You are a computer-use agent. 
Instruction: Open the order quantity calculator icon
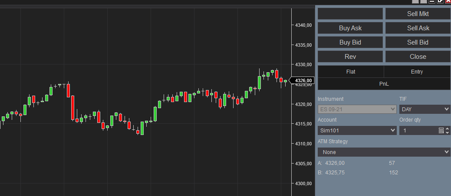pyautogui.click(x=441, y=130)
